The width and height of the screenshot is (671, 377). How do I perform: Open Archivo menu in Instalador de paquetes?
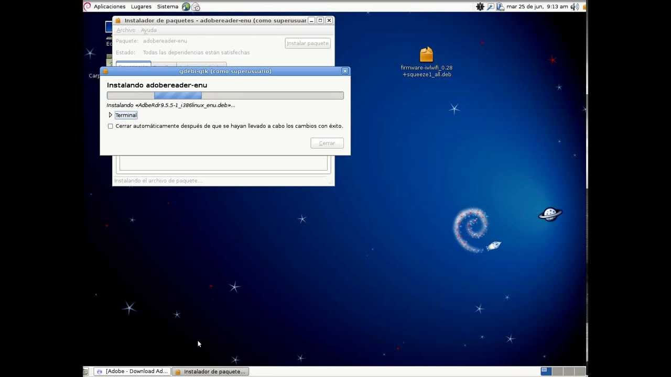click(126, 30)
